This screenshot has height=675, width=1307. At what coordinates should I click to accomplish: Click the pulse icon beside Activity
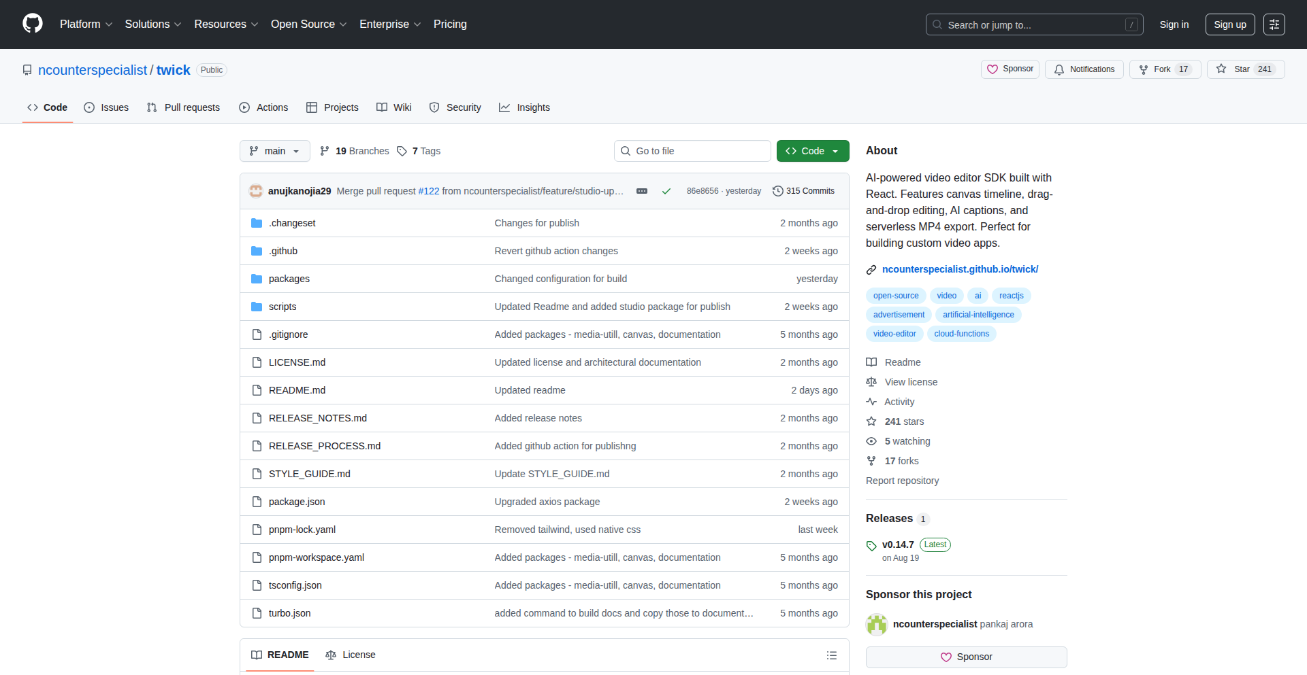pos(871,402)
